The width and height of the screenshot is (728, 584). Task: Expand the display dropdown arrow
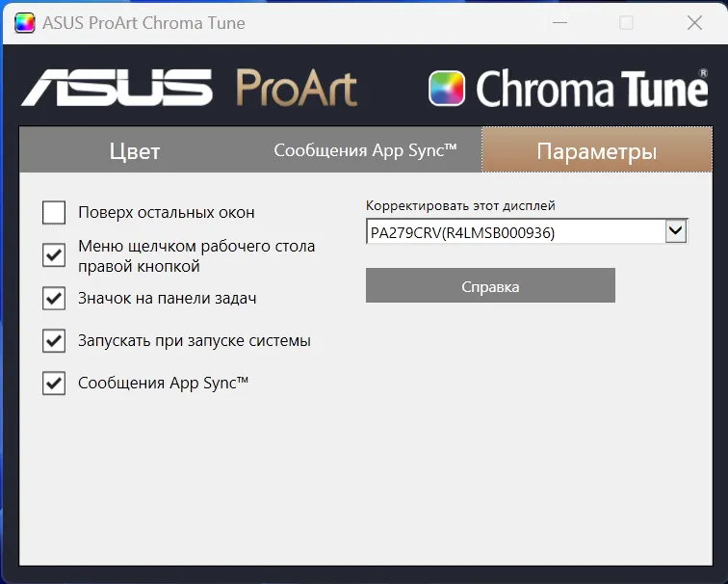point(676,231)
